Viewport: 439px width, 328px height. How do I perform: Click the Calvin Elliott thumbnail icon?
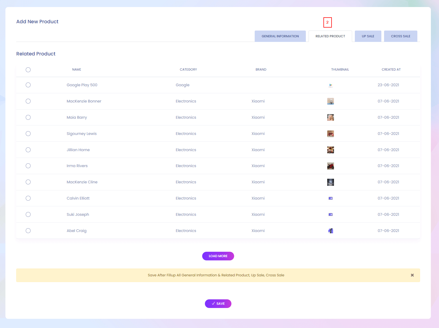[x=330, y=198]
